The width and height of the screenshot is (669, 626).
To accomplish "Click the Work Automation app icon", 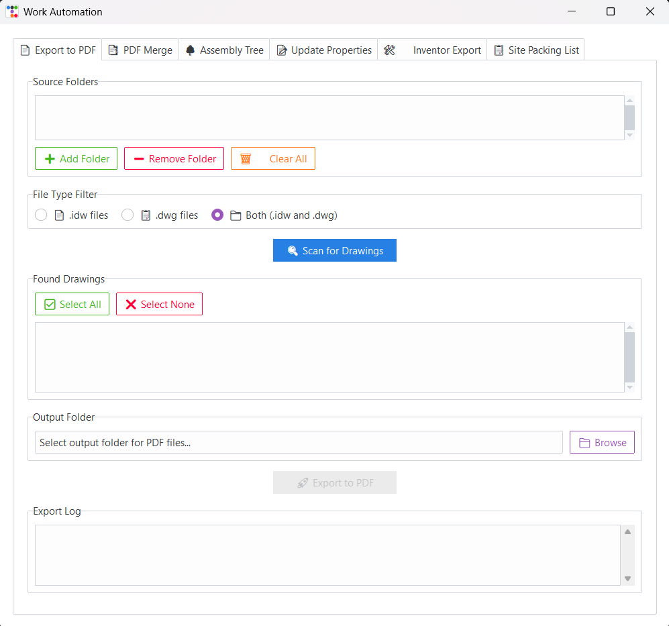I will tap(12, 11).
